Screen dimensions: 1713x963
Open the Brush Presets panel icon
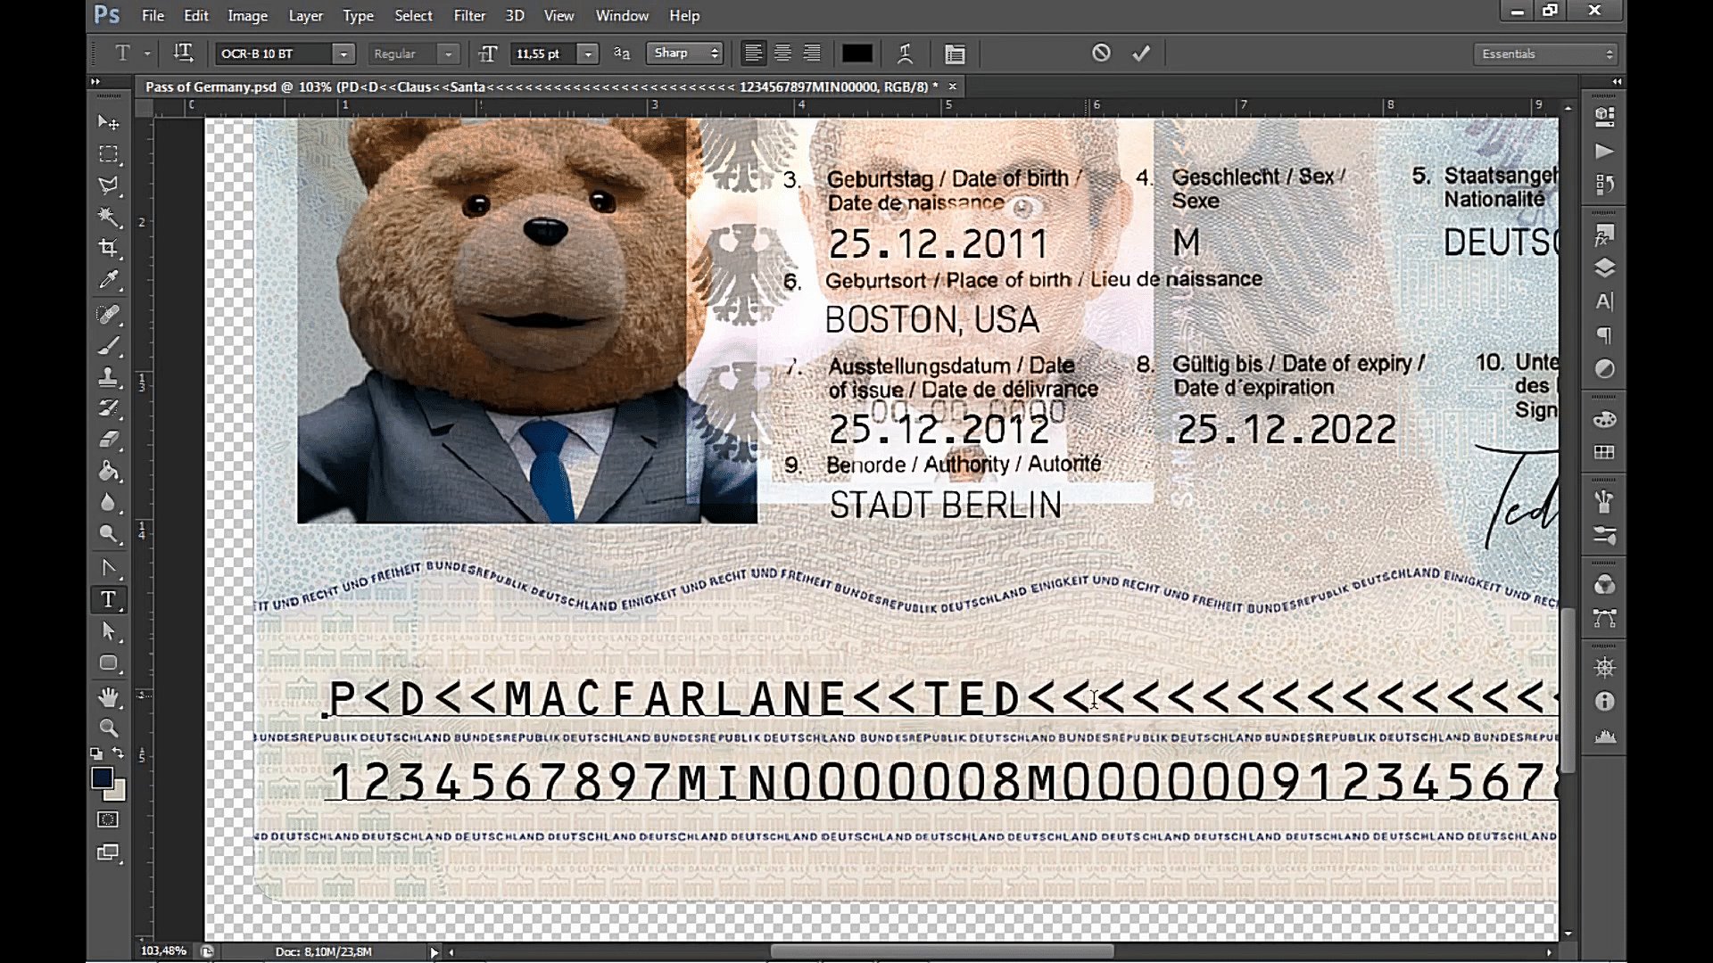(x=1604, y=536)
